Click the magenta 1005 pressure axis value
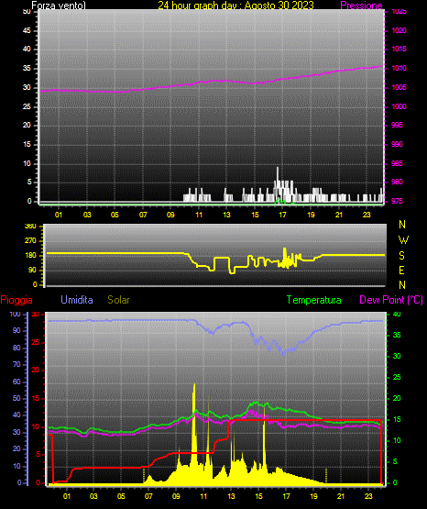The height and width of the screenshot is (509, 427). [x=399, y=87]
